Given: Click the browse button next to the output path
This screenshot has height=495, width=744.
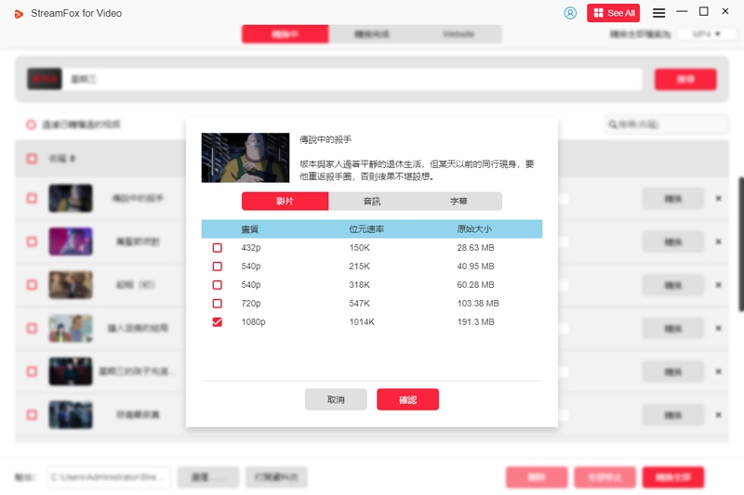Looking at the screenshot, I should tap(208, 477).
